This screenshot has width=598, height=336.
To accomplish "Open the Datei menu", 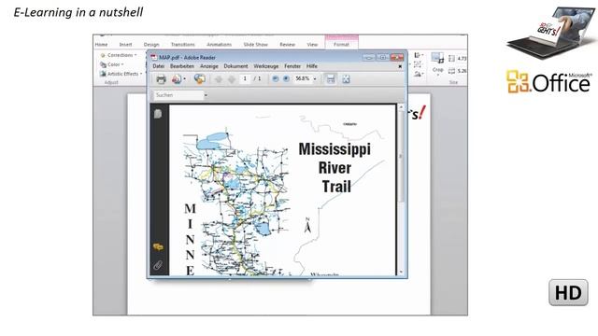I will (x=158, y=66).
